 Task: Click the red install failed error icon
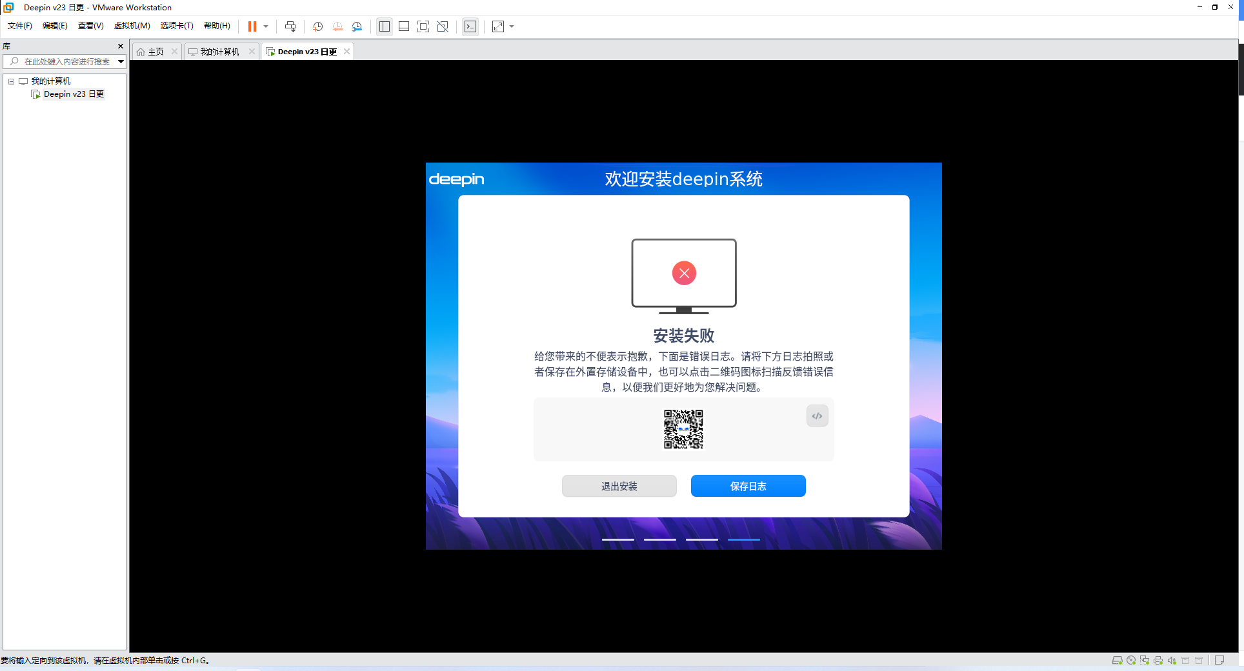pyautogui.click(x=684, y=273)
